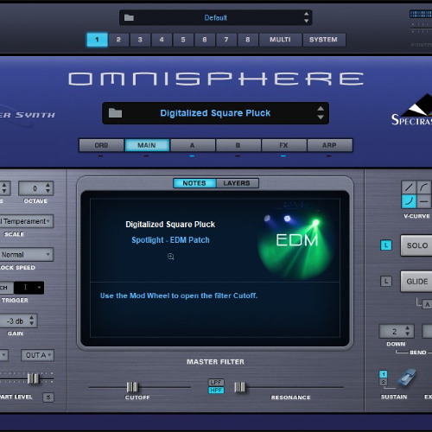Click the SOLO button
This screenshot has height=432, width=432.
pos(416,245)
